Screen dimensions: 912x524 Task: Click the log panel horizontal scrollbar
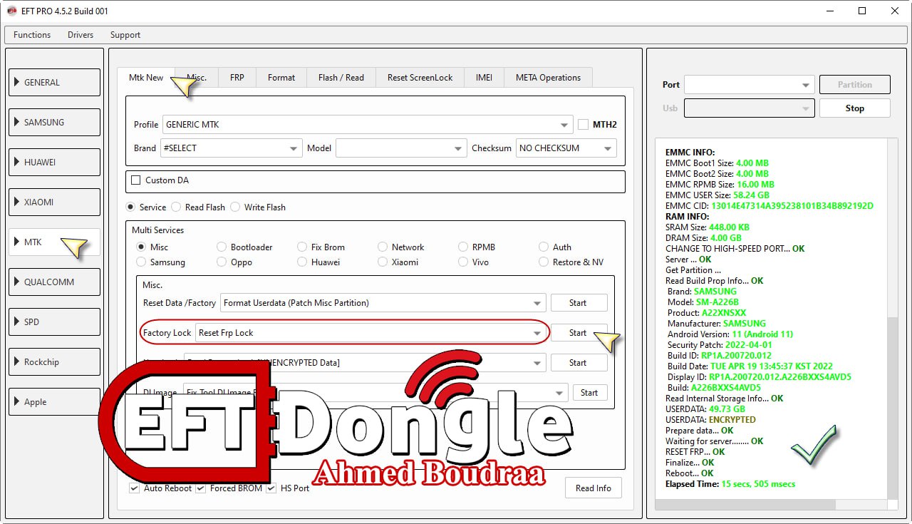coord(745,505)
